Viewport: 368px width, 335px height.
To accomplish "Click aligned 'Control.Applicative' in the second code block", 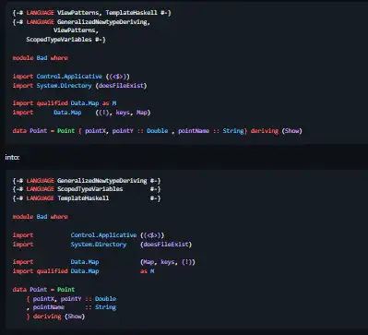I will pyautogui.click(x=103, y=235).
